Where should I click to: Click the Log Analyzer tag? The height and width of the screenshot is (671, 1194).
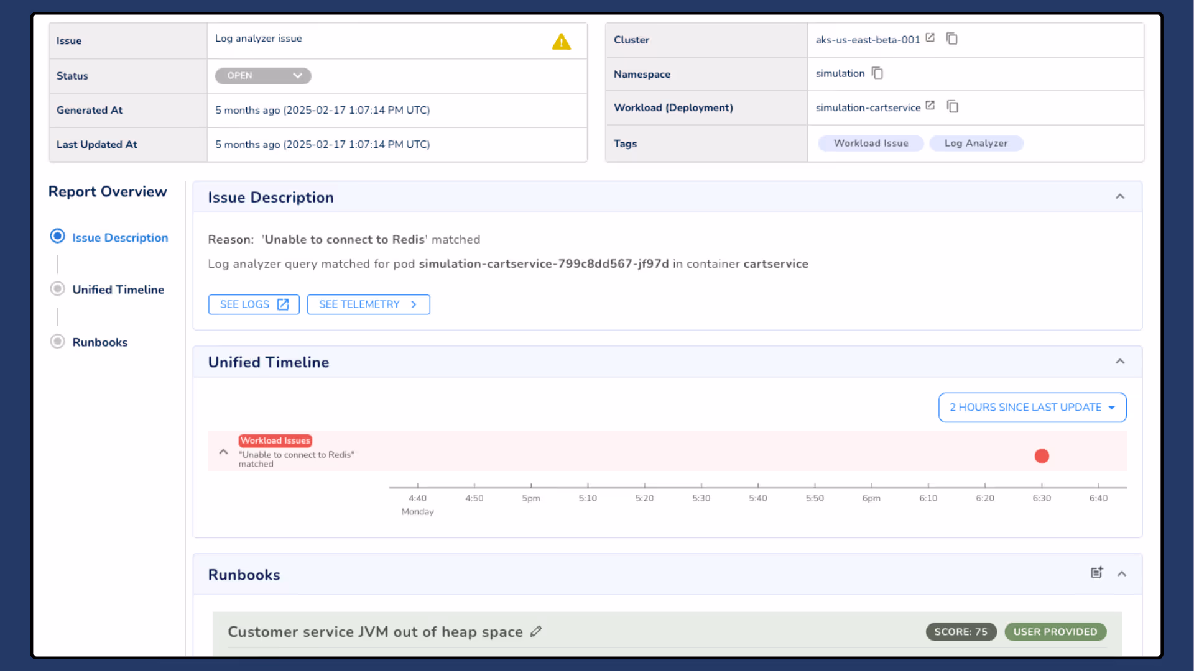[x=976, y=143]
